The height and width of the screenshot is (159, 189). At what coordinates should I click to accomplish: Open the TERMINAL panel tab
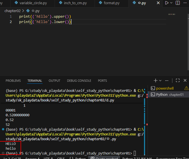tap(35, 81)
